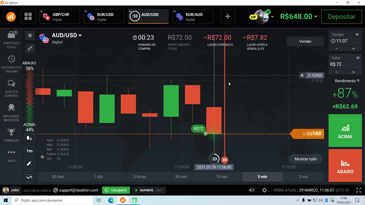The height and width of the screenshot is (205, 365).
Task: Open drawing tools pencil icon
Action: point(29,164)
